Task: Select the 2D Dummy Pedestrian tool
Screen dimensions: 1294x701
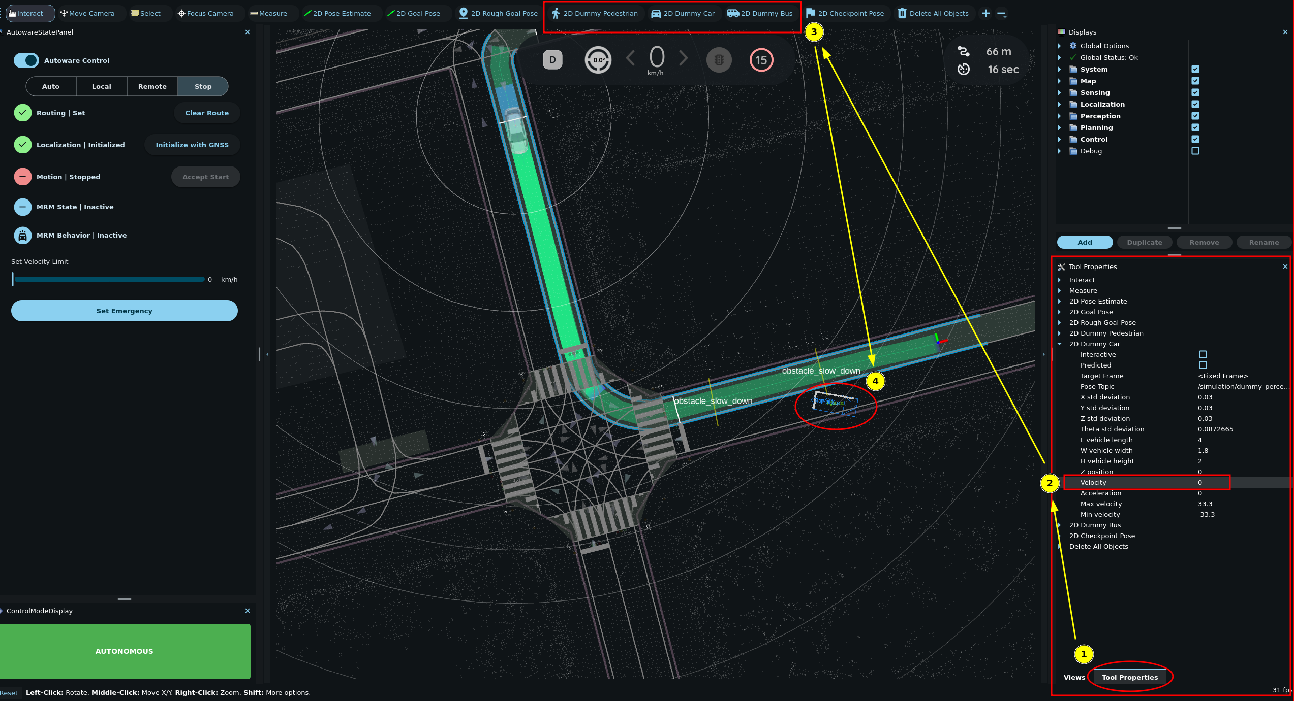Action: tap(595, 13)
